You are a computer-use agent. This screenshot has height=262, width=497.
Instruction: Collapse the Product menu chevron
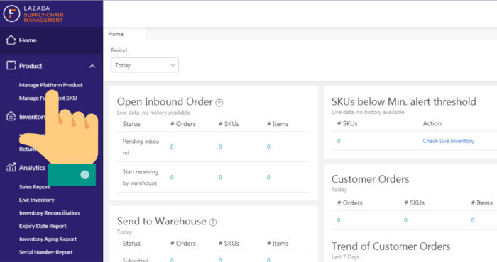tap(92, 66)
